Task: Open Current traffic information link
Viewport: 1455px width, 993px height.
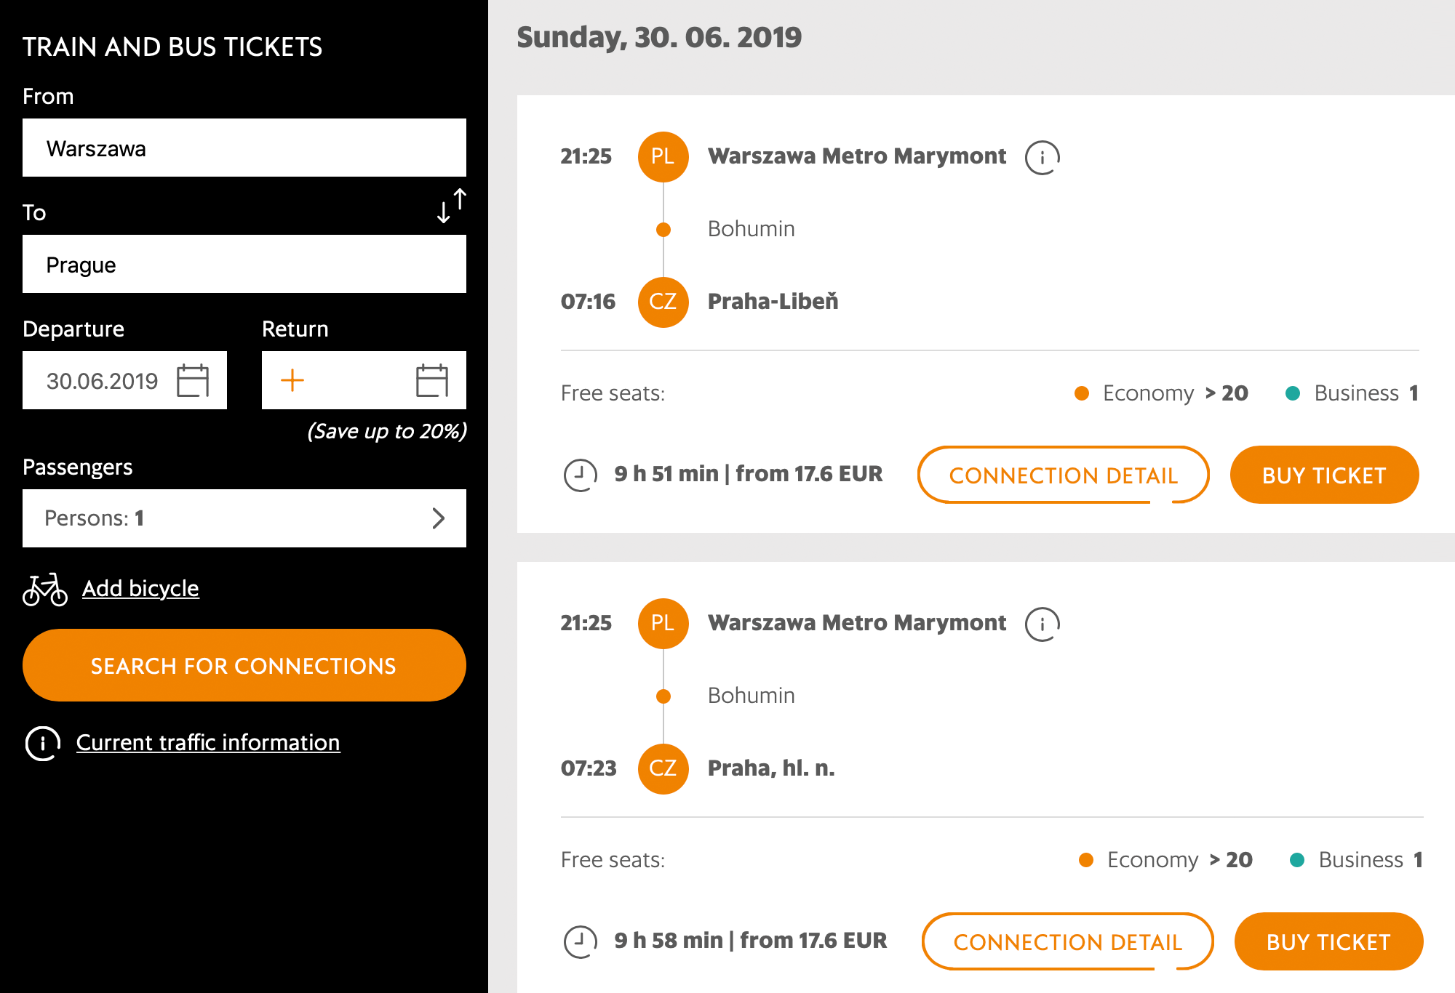Action: click(x=208, y=742)
